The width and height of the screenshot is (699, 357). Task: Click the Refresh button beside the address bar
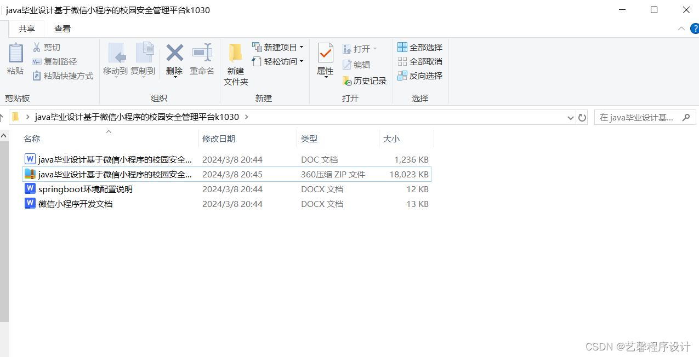tap(582, 117)
